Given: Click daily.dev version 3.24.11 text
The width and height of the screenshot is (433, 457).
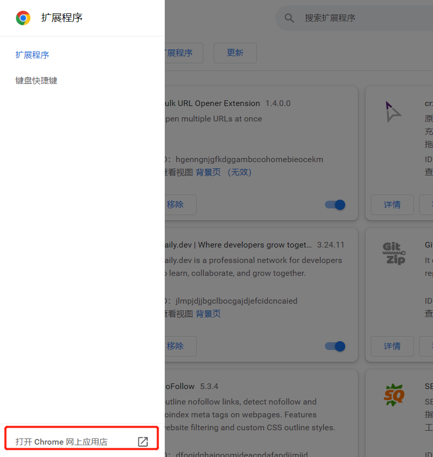Looking at the screenshot, I should (x=331, y=245).
